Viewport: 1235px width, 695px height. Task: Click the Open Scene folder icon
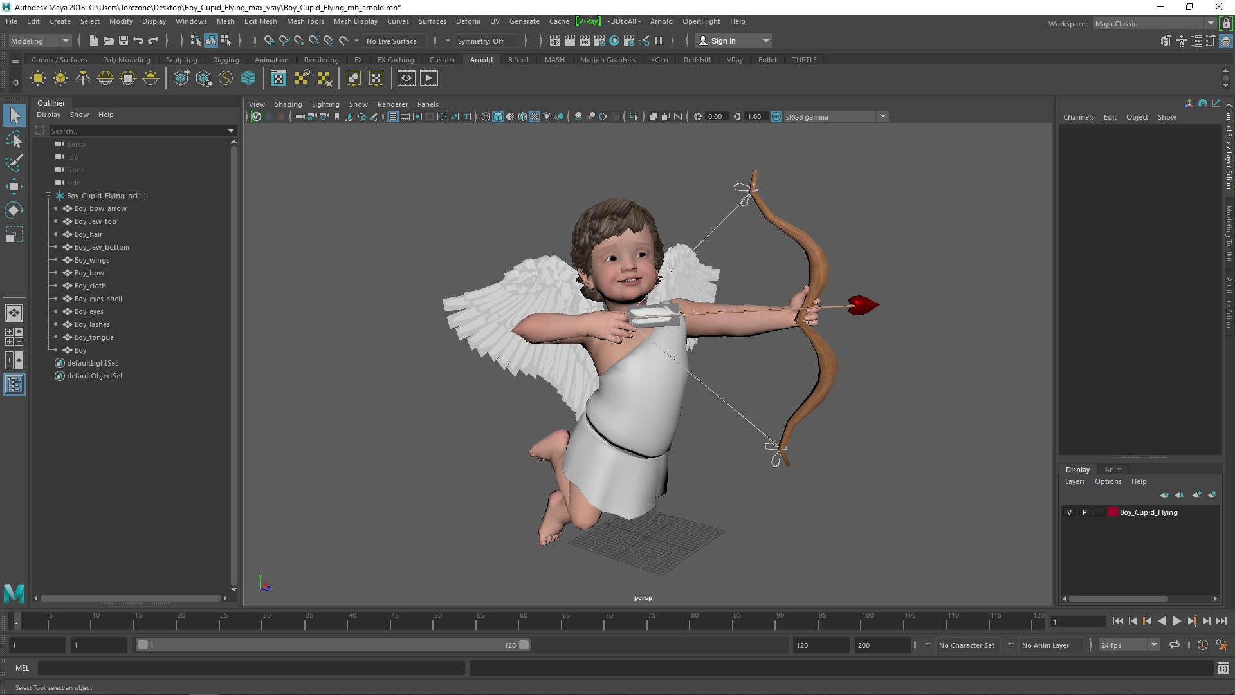tap(109, 41)
